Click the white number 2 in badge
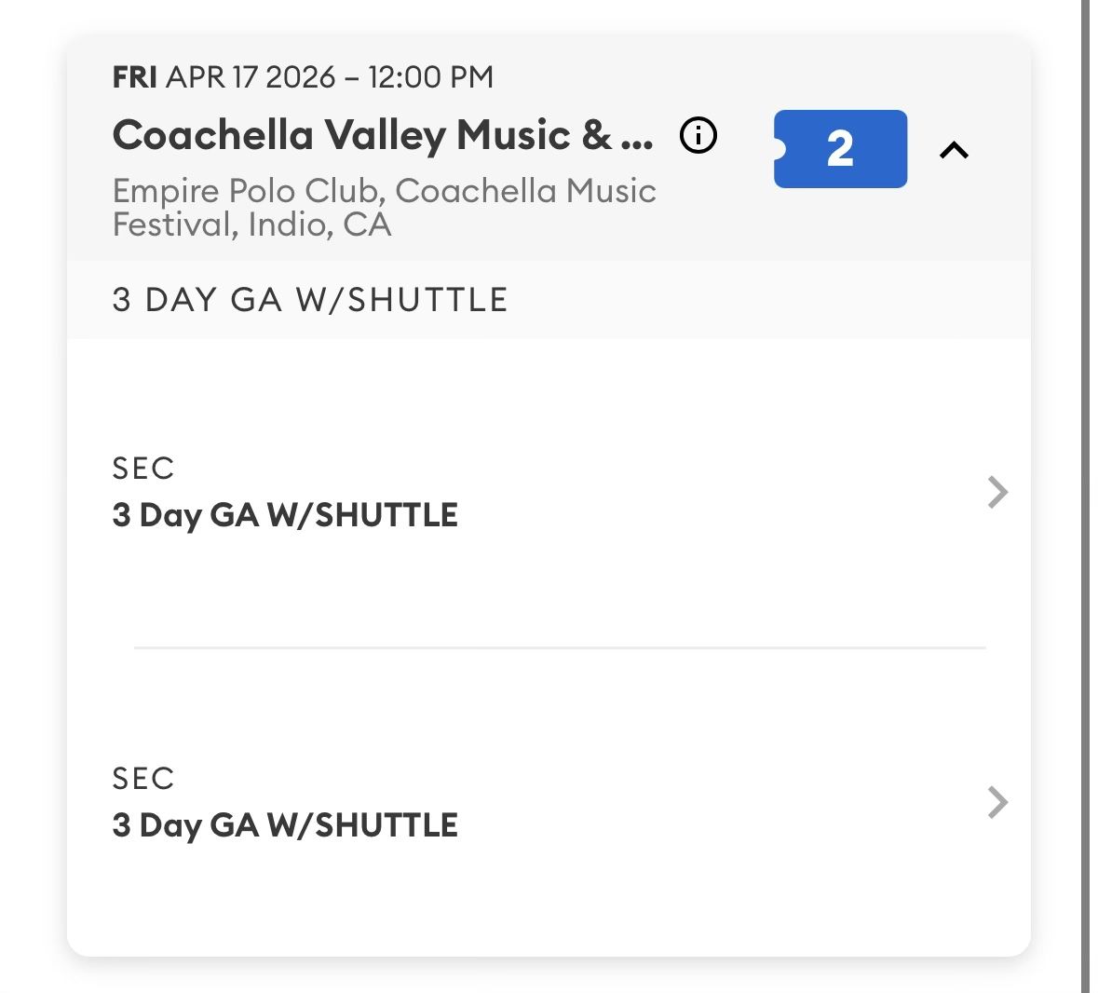Viewport: 1098px width, 993px height. point(840,149)
